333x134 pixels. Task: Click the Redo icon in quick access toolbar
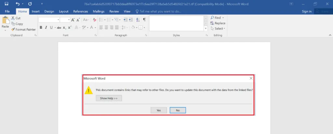[30, 4]
